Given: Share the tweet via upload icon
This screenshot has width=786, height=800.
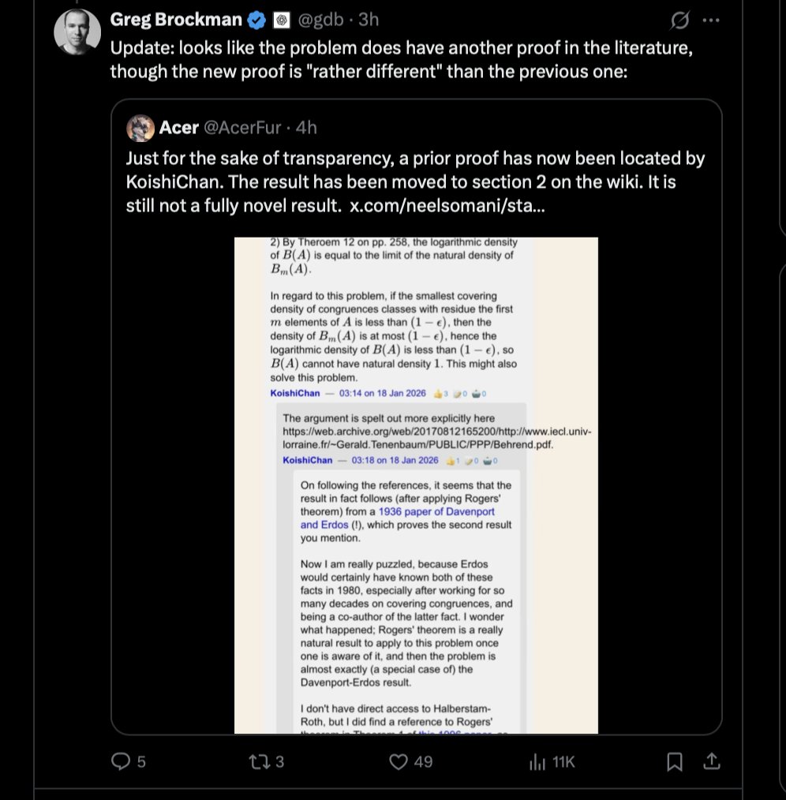Looking at the screenshot, I should click(x=712, y=761).
